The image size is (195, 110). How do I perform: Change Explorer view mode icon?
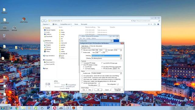tap(149, 24)
